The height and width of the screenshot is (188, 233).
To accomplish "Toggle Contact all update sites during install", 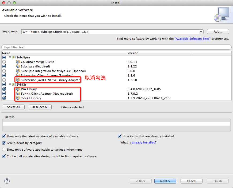I will coord(4,156).
